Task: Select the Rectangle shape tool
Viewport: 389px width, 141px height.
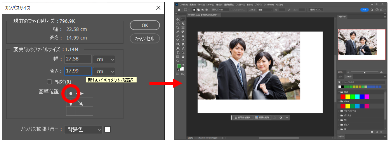Action: click(x=177, y=57)
